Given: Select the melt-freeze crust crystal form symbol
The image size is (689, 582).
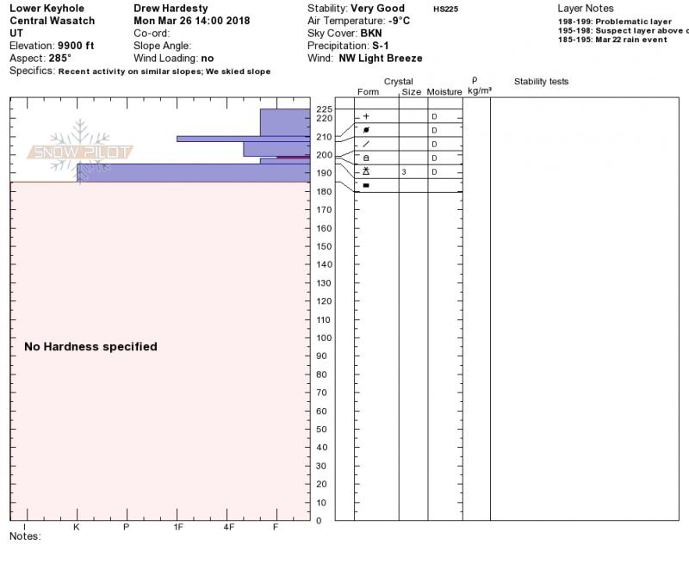Looking at the screenshot, I should (366, 158).
